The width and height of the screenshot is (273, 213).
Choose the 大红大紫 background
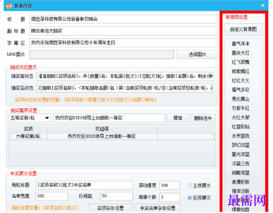241,118
